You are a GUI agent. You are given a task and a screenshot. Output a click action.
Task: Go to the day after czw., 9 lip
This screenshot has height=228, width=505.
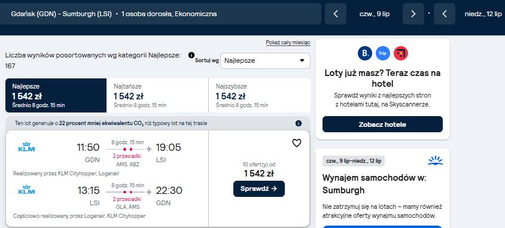[x=413, y=14]
